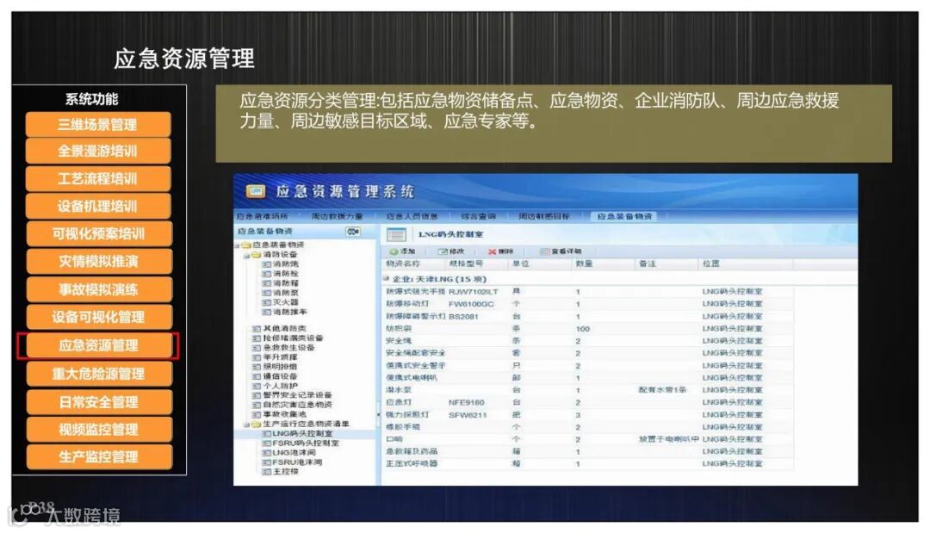Open the 设备机理培训 function button
The width and height of the screenshot is (930, 533).
98,207
